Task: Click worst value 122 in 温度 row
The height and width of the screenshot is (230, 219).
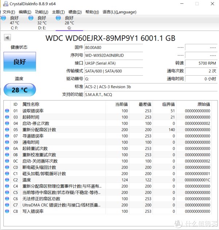Action: pos(148,180)
